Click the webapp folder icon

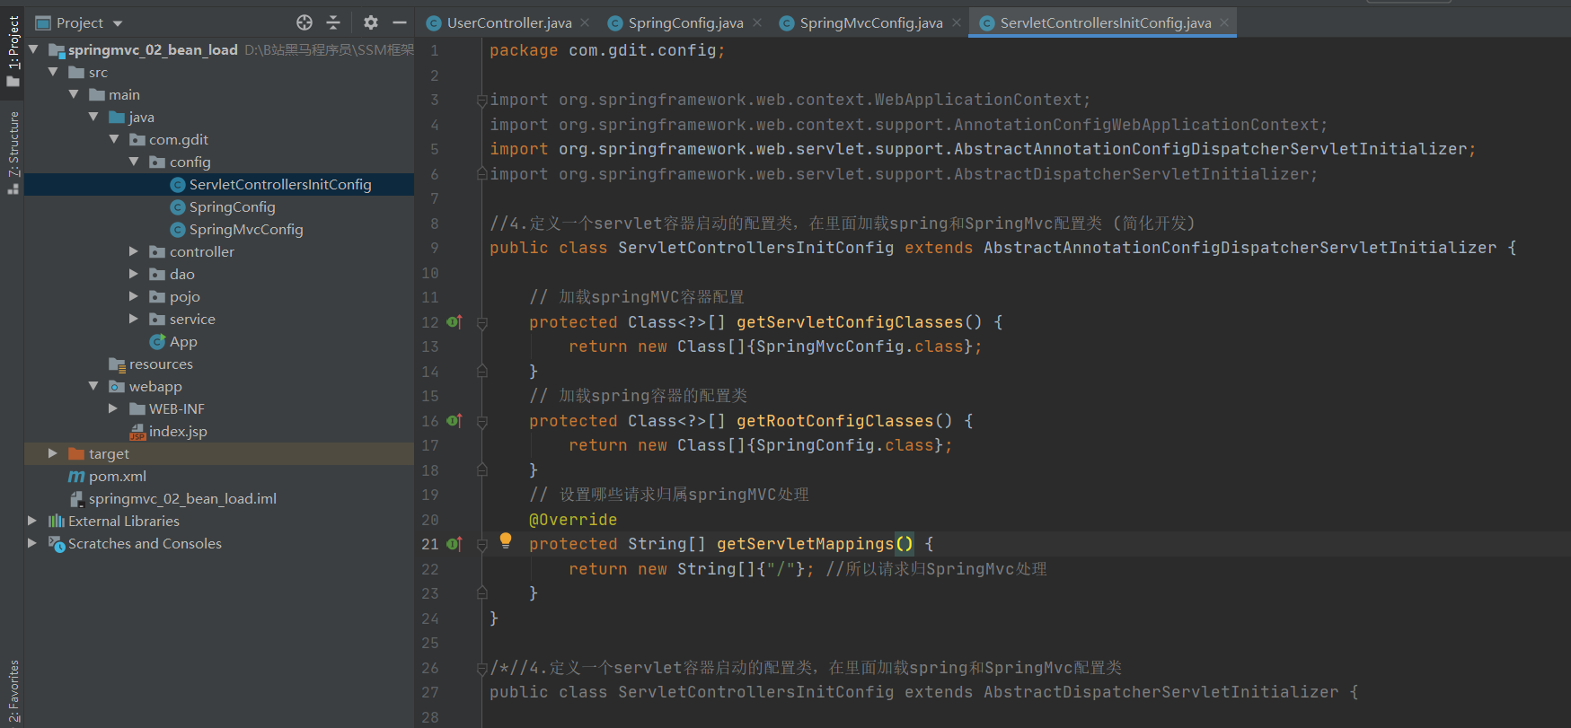[x=117, y=386]
